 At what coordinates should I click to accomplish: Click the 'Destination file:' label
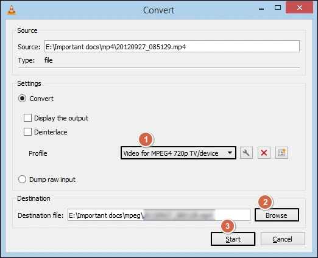41,215
